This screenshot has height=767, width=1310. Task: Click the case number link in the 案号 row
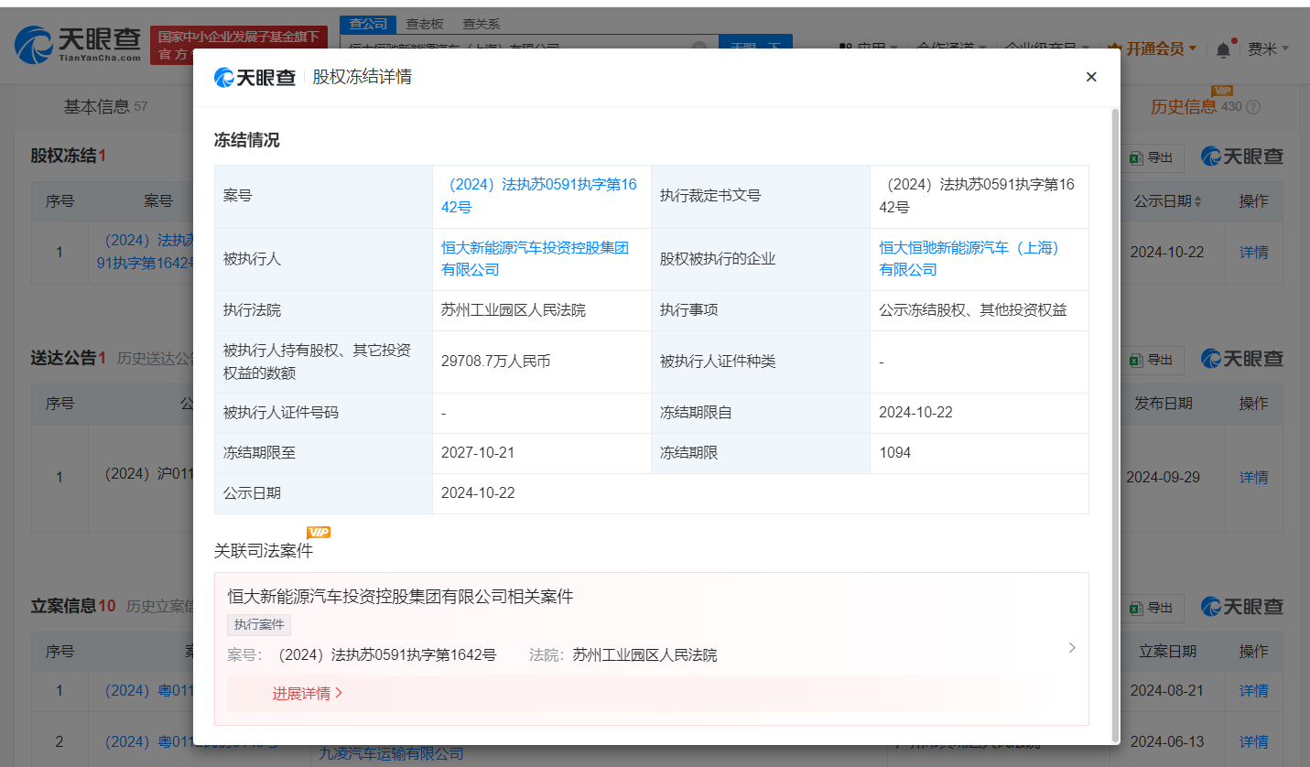coord(538,196)
